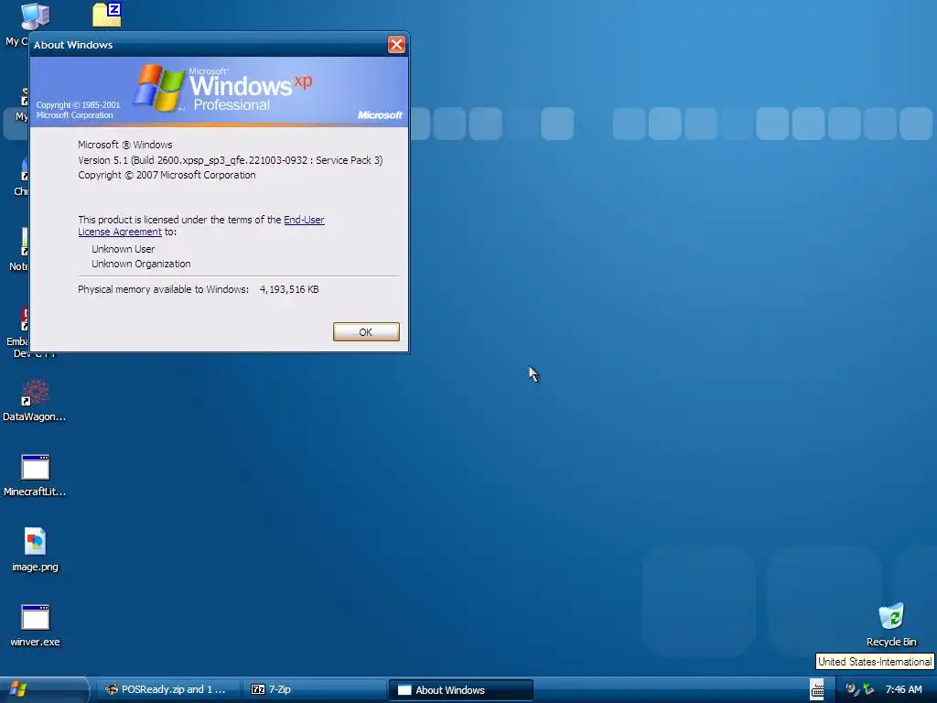This screenshot has width=937, height=703.
Task: Switch to 7-Zip taskbar button
Action: [x=314, y=690]
